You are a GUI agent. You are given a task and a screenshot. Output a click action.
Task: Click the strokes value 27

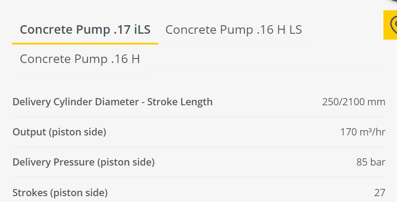pyautogui.click(x=379, y=193)
